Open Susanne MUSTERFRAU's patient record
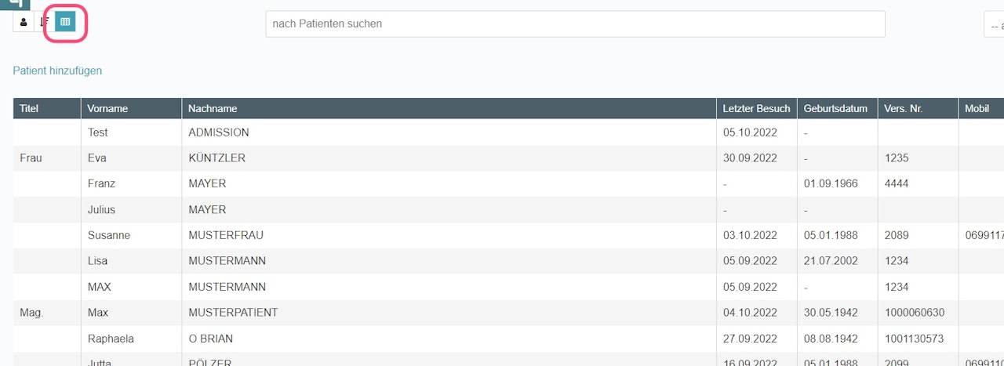Screen dimensions: 1004x366 (225, 235)
